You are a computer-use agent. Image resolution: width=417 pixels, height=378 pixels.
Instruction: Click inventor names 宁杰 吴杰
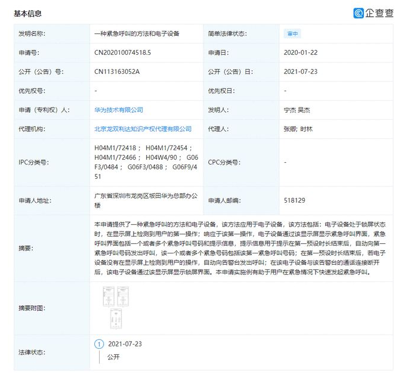tap(298, 110)
